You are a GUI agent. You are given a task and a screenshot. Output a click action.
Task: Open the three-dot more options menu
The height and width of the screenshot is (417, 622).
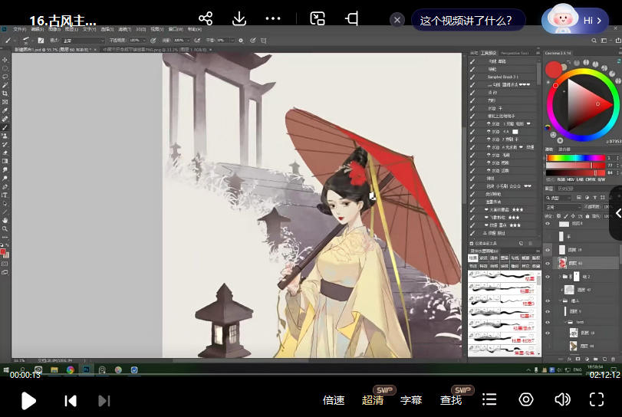(273, 18)
